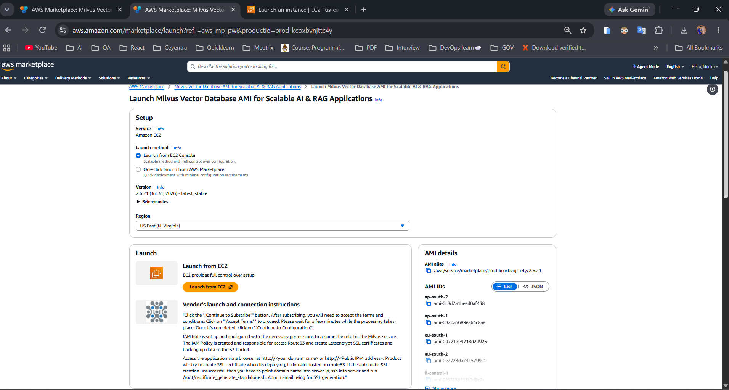Copy AMI ID for ap-south-1
Image resolution: width=729 pixels, height=390 pixels.
pyautogui.click(x=428, y=322)
